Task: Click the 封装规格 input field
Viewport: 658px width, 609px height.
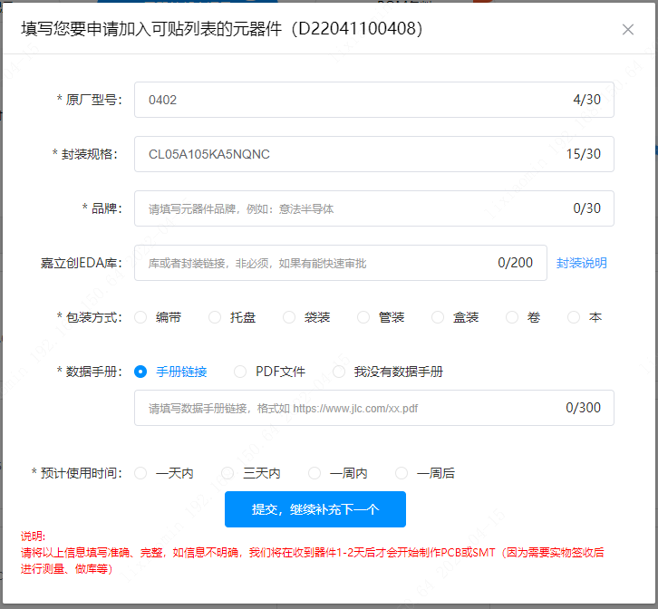Action: pyautogui.click(x=353, y=154)
